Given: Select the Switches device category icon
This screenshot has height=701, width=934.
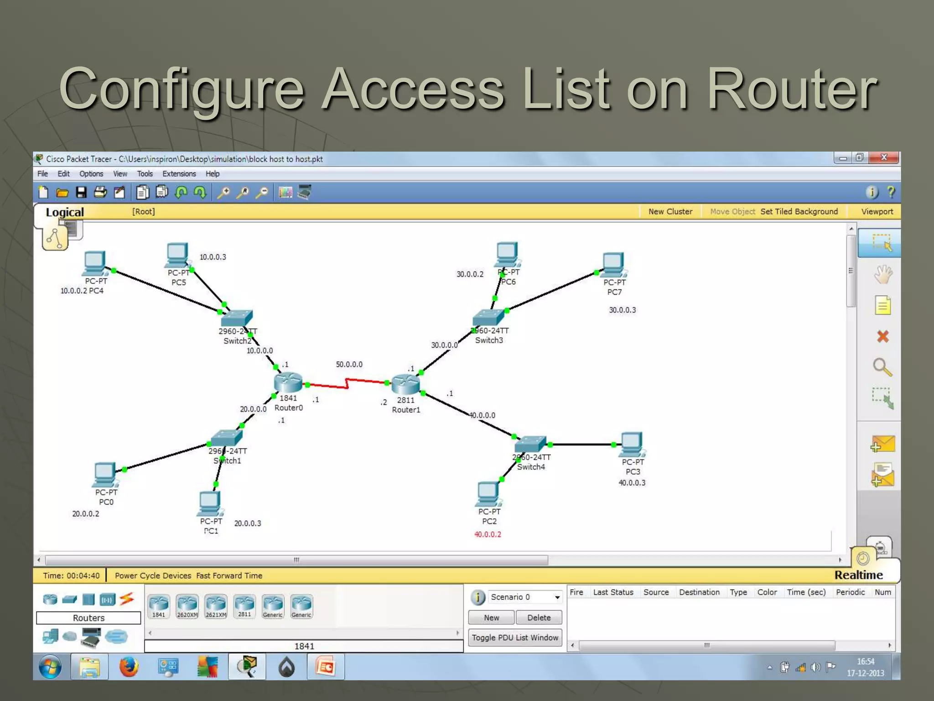Looking at the screenshot, I should (69, 599).
